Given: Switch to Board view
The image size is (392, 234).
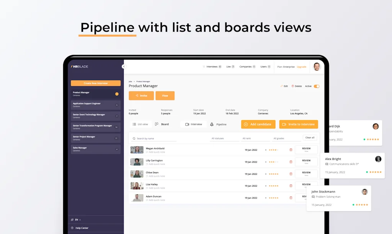Looking at the screenshot, I should point(162,124).
